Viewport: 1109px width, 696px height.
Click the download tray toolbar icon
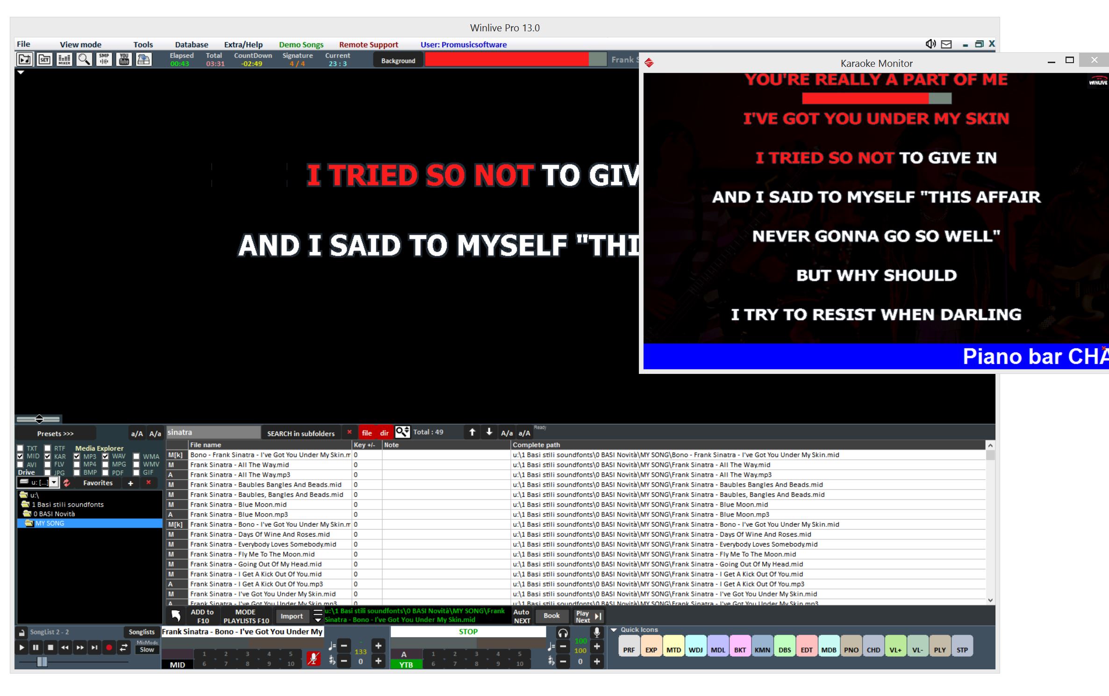(x=144, y=59)
